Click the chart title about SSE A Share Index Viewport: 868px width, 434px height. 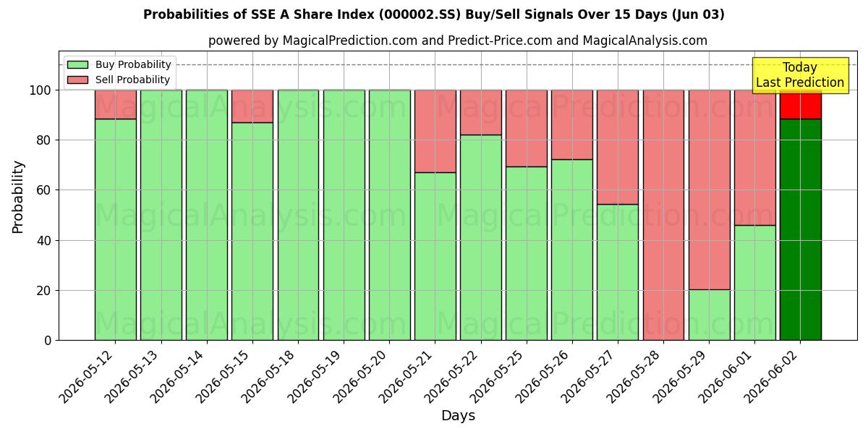pos(434,14)
